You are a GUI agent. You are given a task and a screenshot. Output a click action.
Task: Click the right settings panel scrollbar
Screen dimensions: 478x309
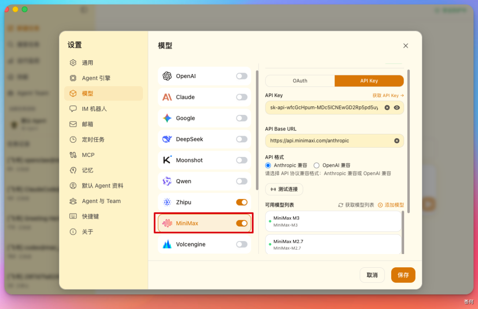(x=409, y=141)
